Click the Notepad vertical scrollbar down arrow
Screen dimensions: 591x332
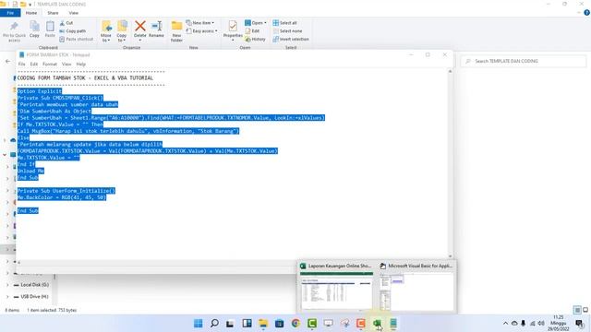[450, 256]
